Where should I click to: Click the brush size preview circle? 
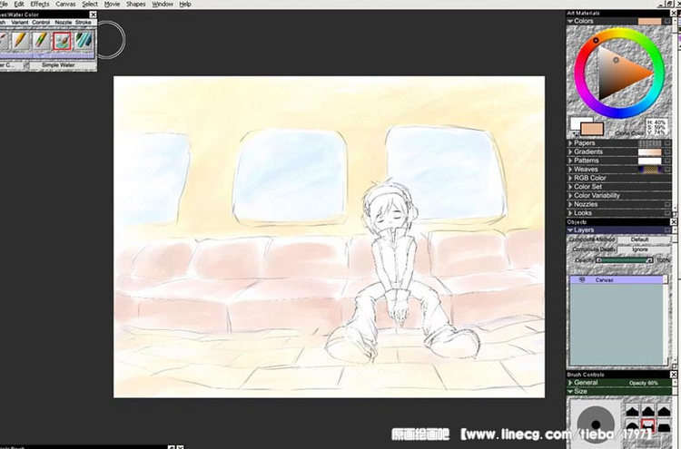point(596,425)
